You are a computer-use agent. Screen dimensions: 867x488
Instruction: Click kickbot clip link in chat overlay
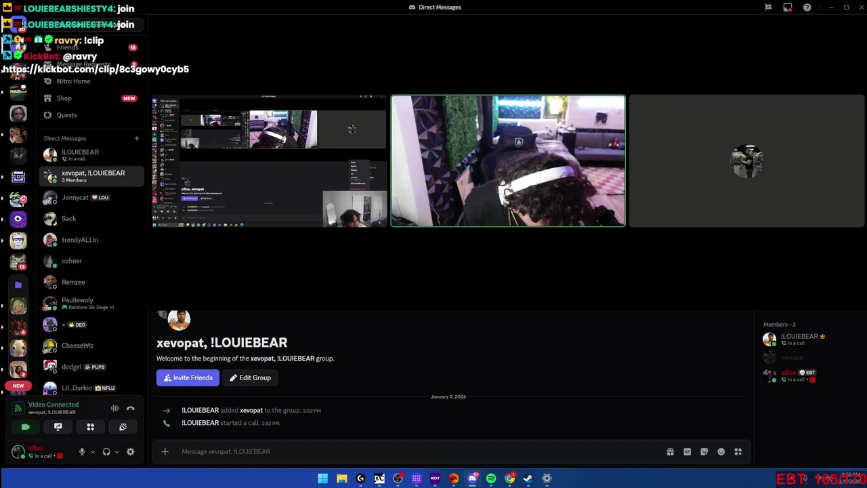tap(95, 69)
